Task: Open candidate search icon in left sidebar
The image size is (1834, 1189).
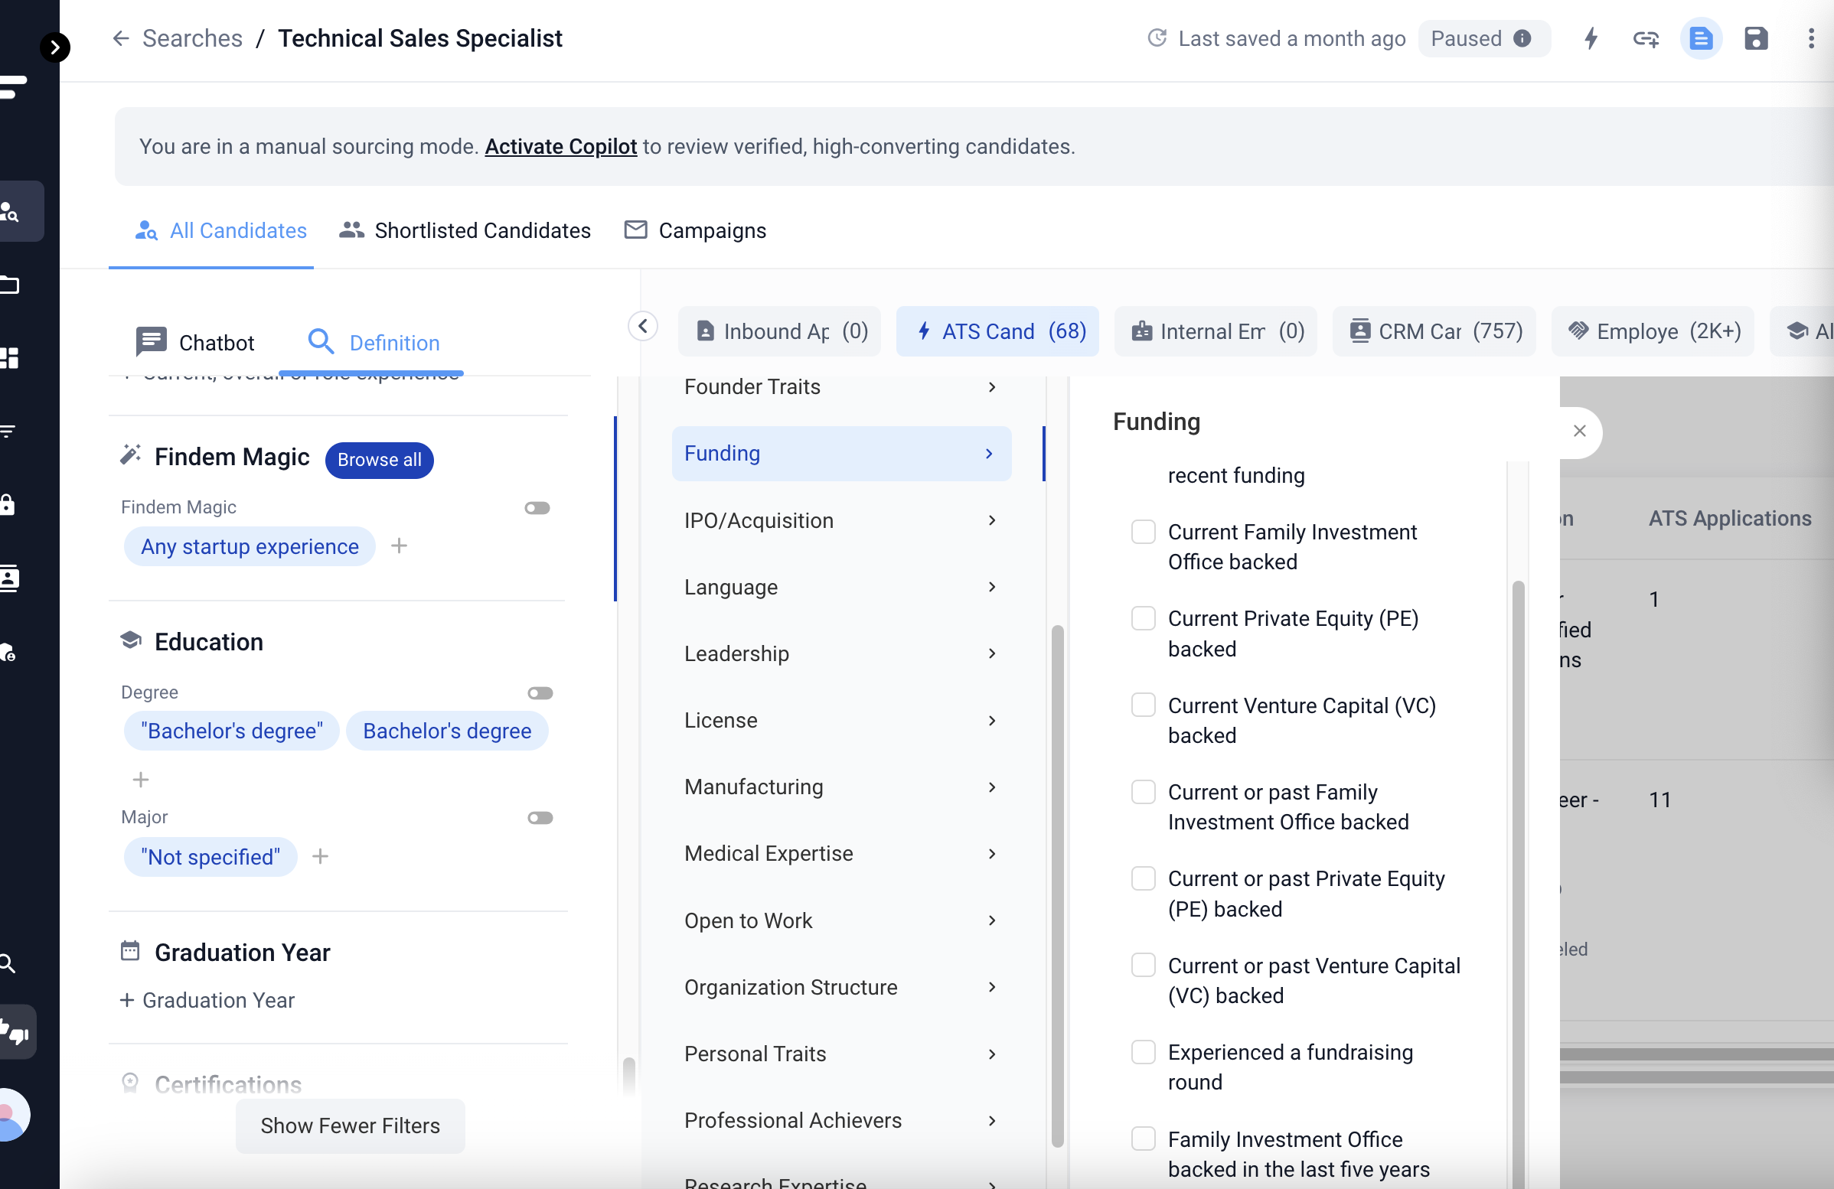Action: click(9, 211)
